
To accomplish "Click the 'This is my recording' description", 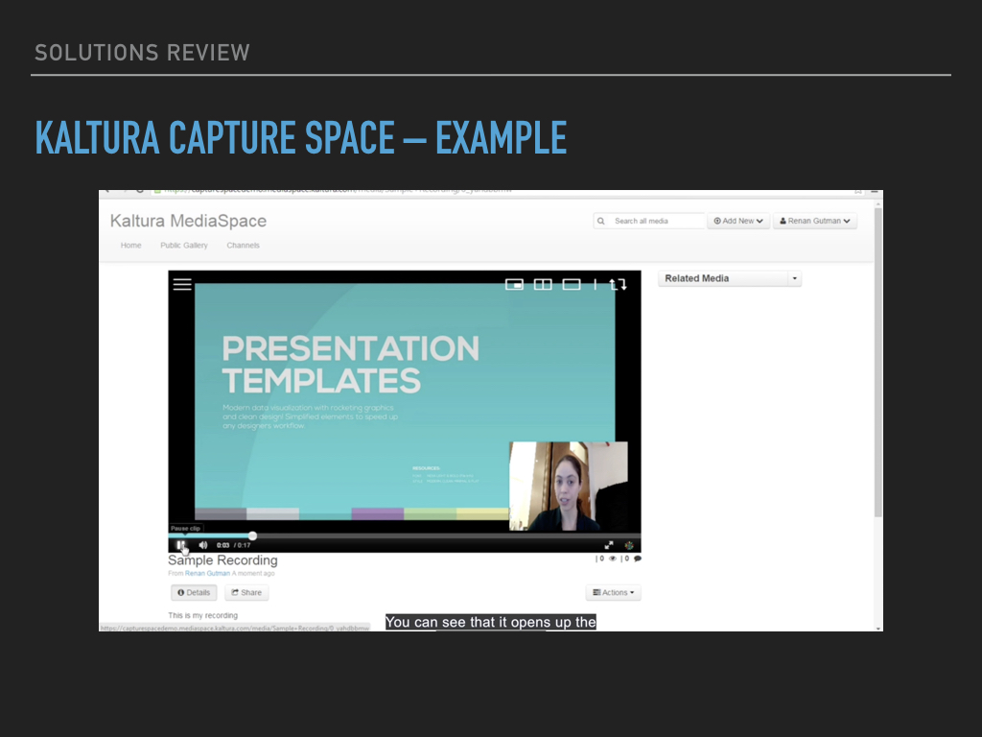I will (203, 615).
